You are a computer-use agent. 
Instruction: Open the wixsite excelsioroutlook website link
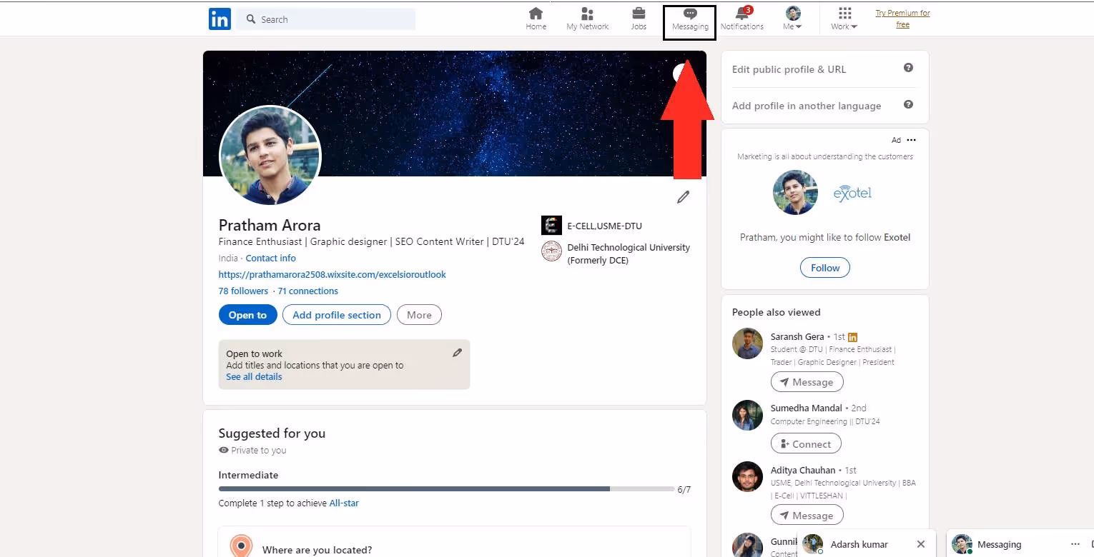332,274
